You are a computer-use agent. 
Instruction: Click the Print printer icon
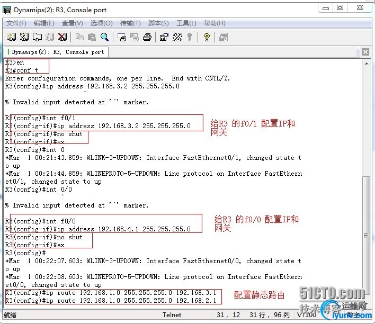coord(147,37)
